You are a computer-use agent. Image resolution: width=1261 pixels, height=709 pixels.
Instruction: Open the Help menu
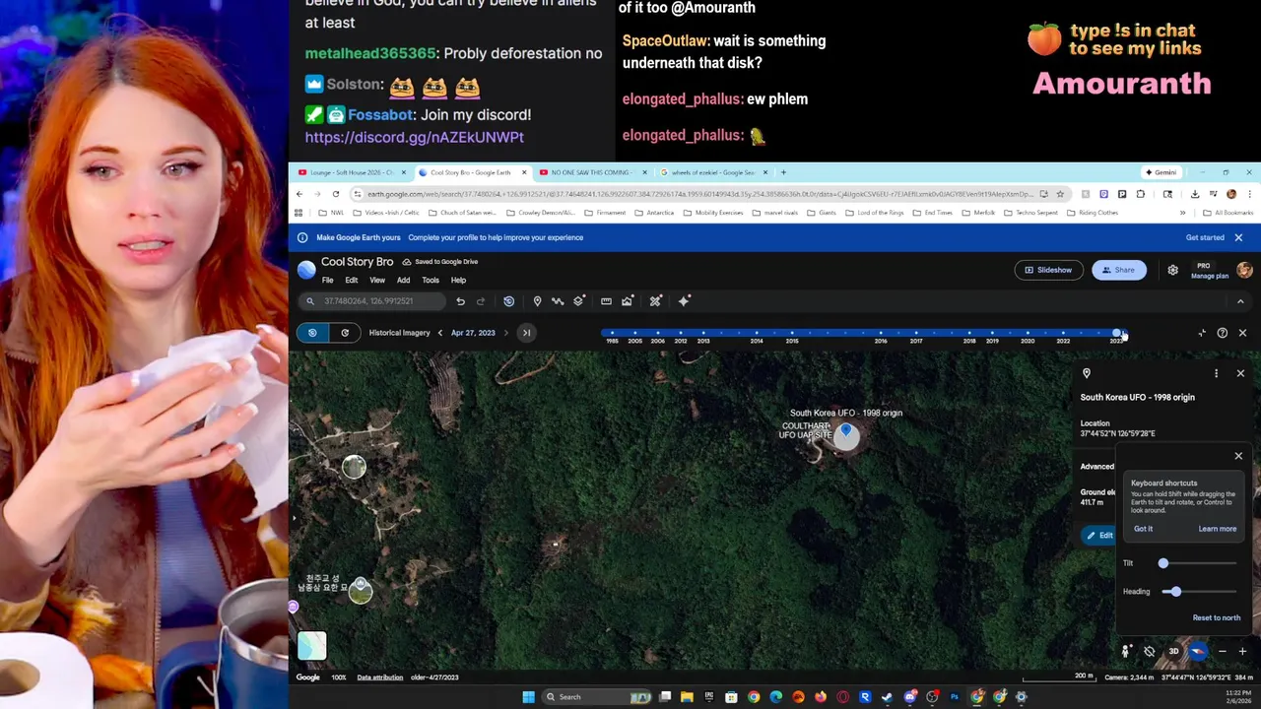(x=458, y=281)
